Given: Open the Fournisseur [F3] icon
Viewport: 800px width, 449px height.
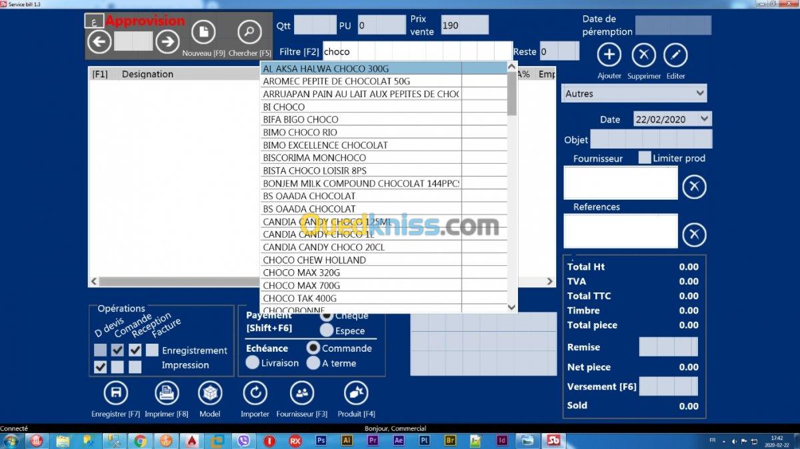Looking at the screenshot, I should [302, 393].
